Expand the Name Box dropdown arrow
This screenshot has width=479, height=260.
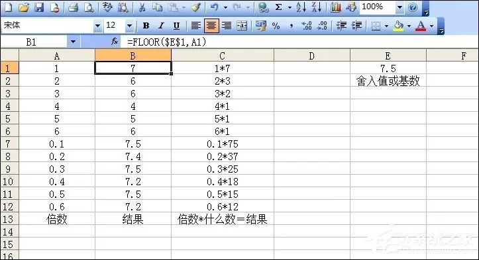coord(73,42)
